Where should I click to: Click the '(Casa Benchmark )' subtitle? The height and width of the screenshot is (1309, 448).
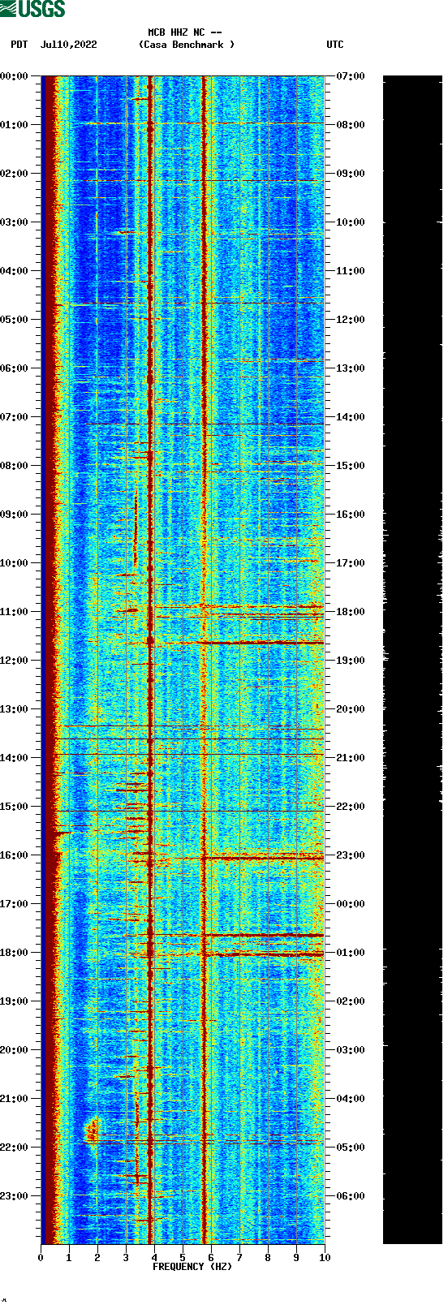[187, 45]
